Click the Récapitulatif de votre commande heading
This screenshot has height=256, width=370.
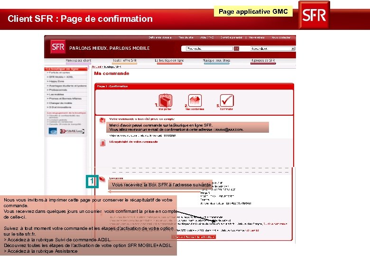click(133, 142)
